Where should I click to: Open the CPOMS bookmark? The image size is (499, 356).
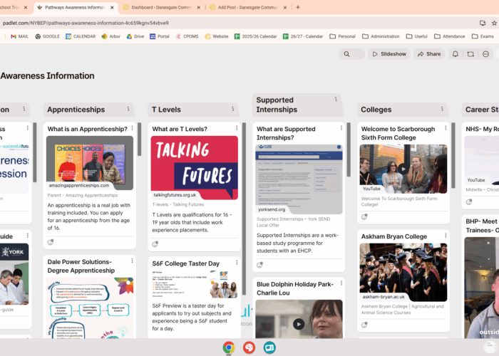click(187, 36)
